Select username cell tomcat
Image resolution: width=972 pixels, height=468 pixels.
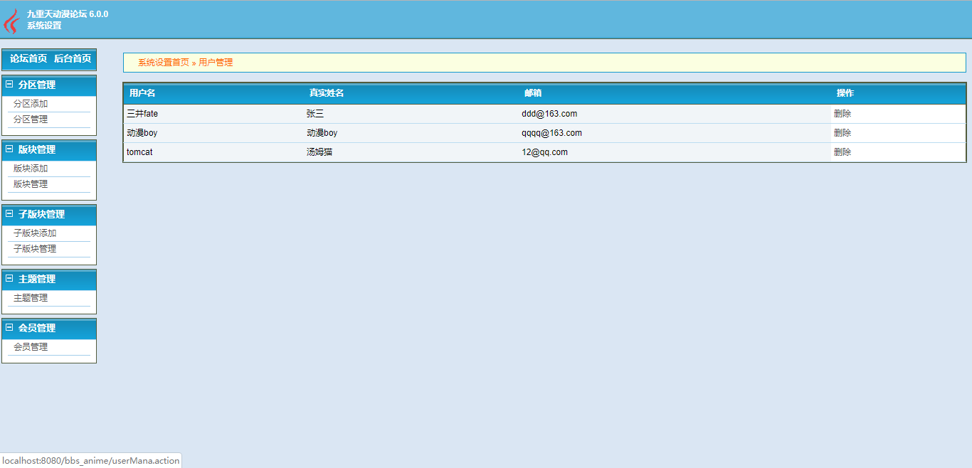pyautogui.click(x=139, y=152)
